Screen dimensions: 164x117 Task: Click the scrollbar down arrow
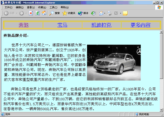(x=161, y=110)
